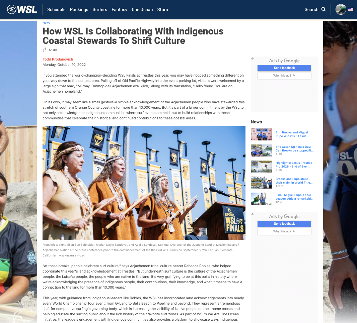This screenshot has height=323, width=357.
Task: Open the Rankings menu
Action: click(x=79, y=10)
